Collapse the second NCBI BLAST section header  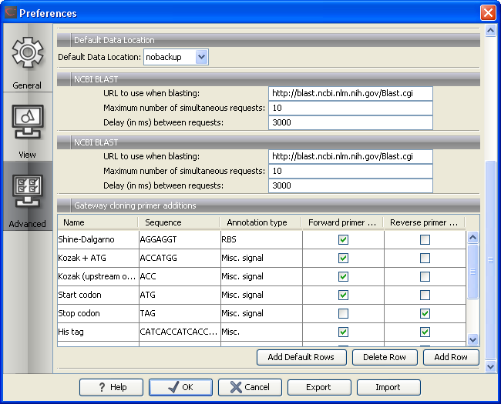tap(268, 142)
